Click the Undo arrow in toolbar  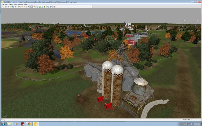[x=22, y=7]
